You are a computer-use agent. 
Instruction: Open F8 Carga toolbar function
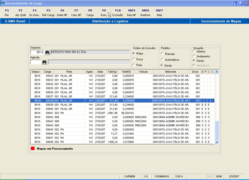click(x=90, y=13)
